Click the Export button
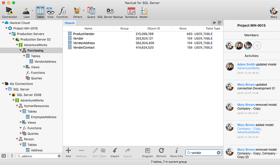This screenshot has height=165, width=280. point(128,153)
